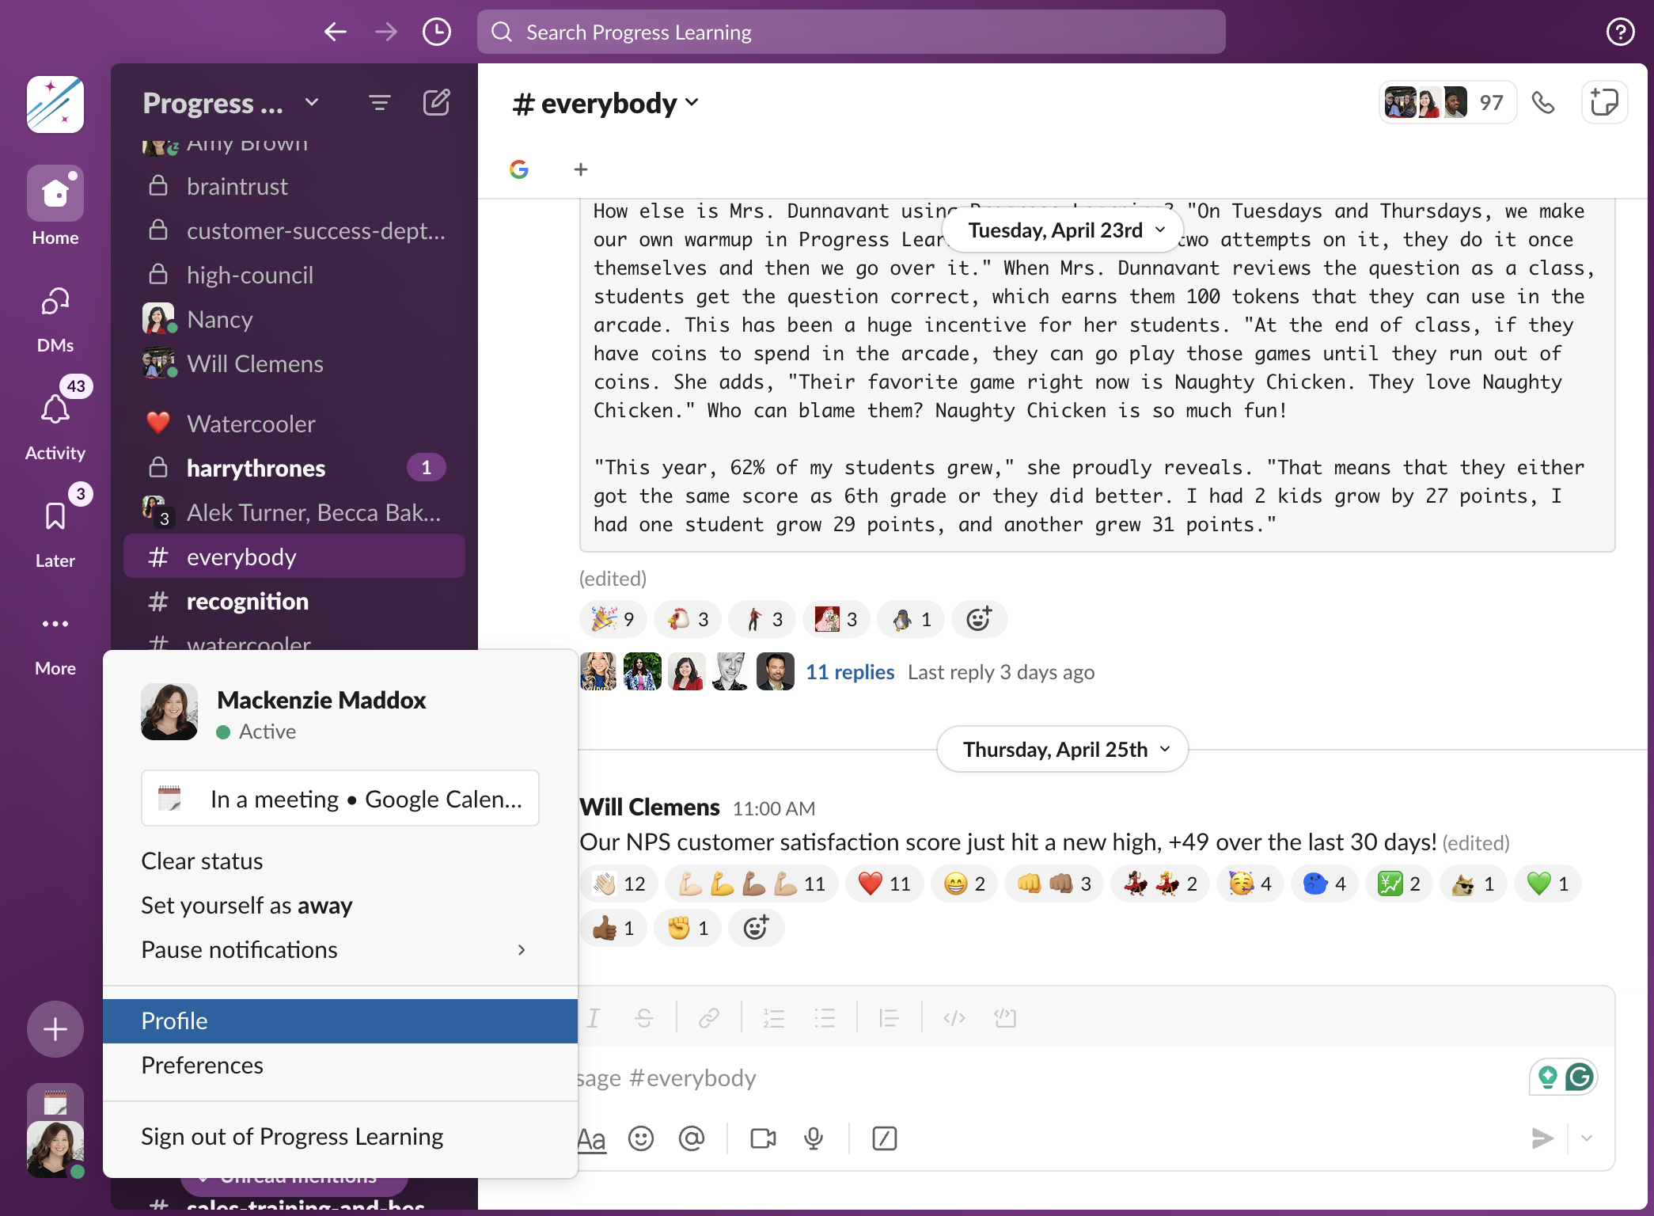Open the recognition channel
This screenshot has height=1216, width=1654.
click(294, 601)
